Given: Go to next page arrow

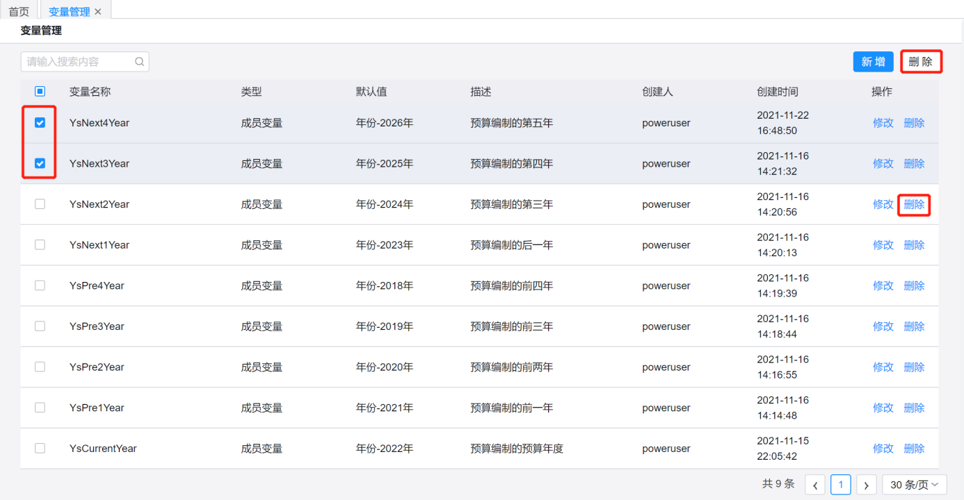Looking at the screenshot, I should coord(866,485).
